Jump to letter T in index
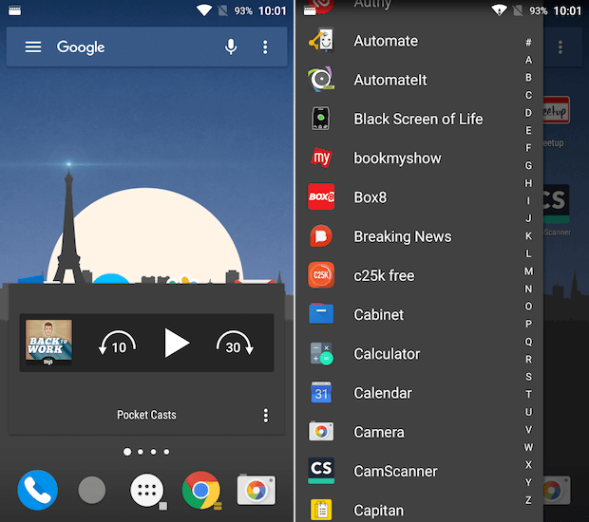This screenshot has width=589, height=522. [x=528, y=395]
